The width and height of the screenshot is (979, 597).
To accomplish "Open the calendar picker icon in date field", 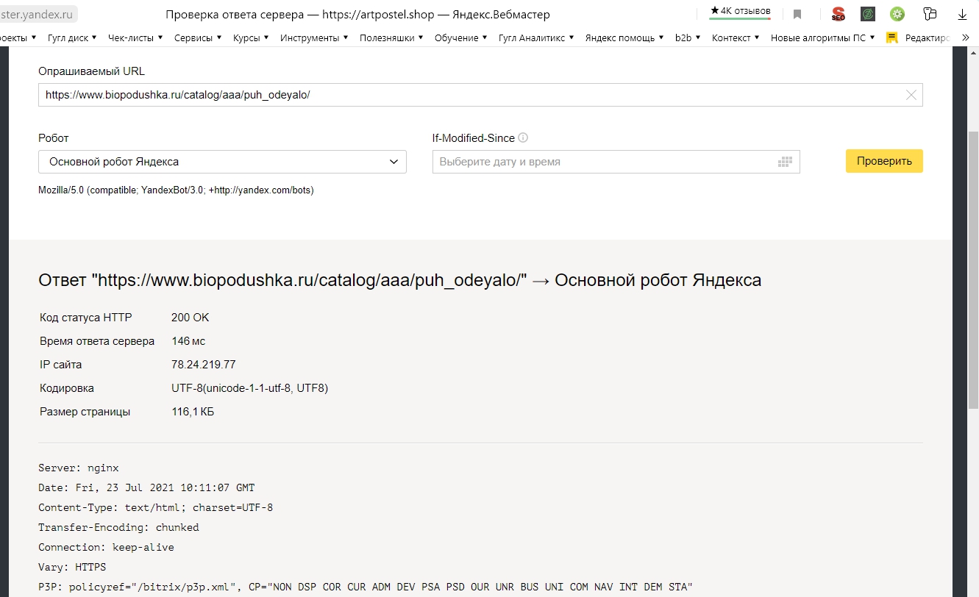I will [785, 162].
